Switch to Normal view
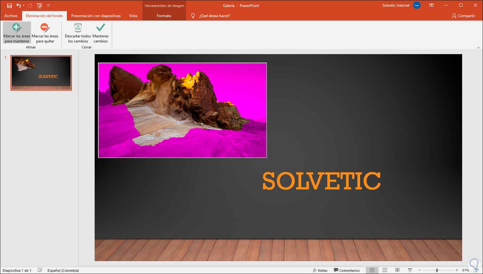The height and width of the screenshot is (274, 483). click(372, 270)
